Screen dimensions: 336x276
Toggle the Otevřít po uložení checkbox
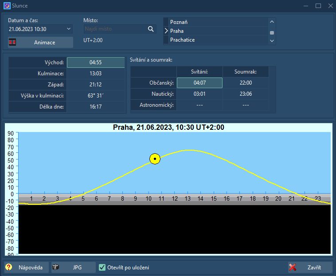coord(102,267)
